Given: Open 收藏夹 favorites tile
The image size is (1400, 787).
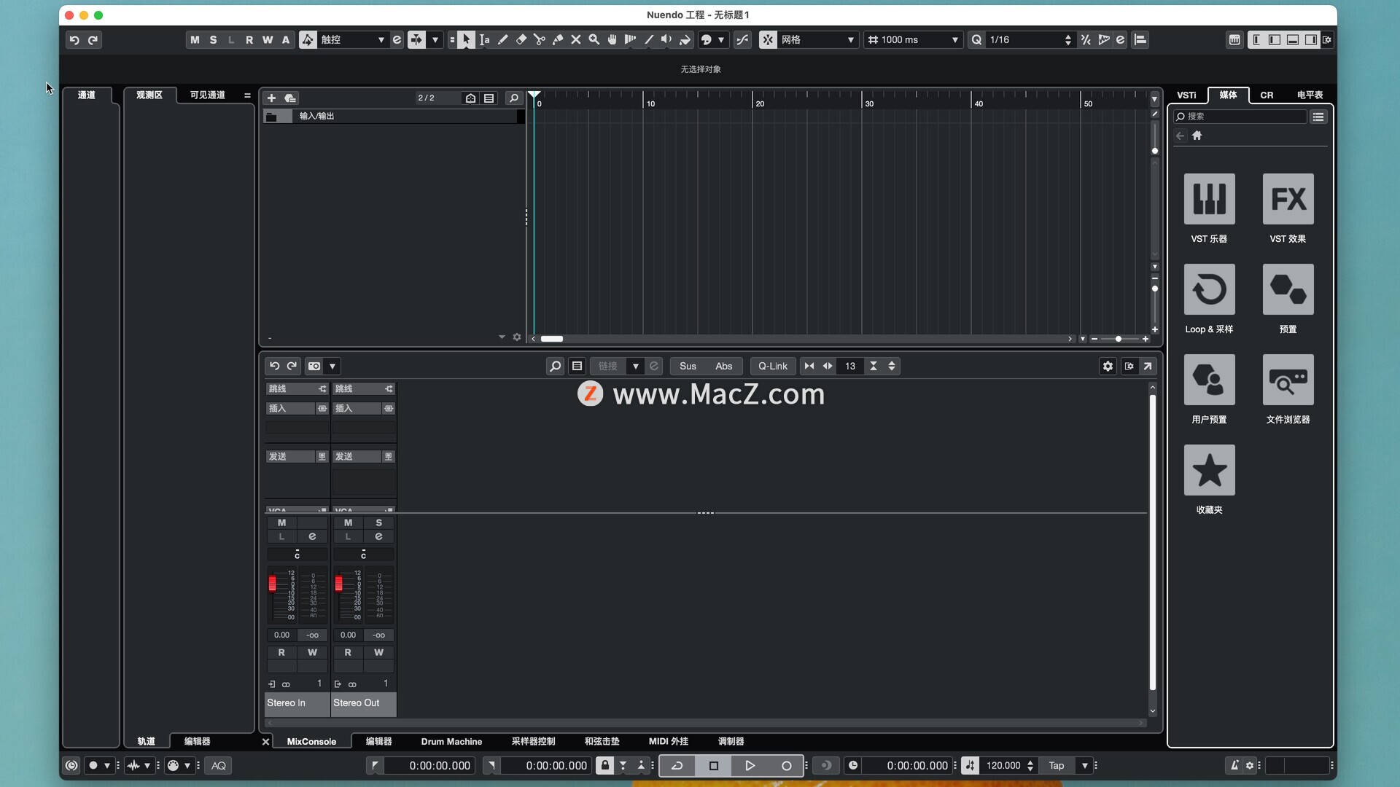Looking at the screenshot, I should (x=1209, y=470).
